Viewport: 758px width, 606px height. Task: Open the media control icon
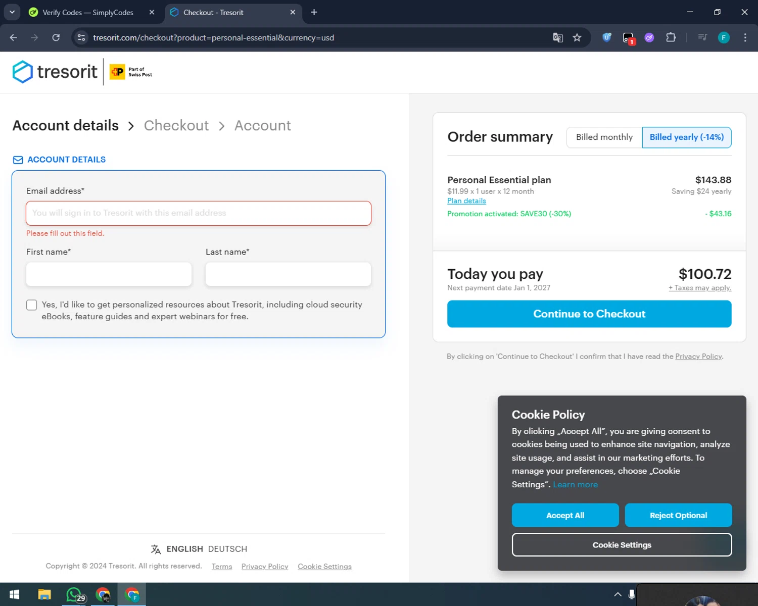(702, 37)
